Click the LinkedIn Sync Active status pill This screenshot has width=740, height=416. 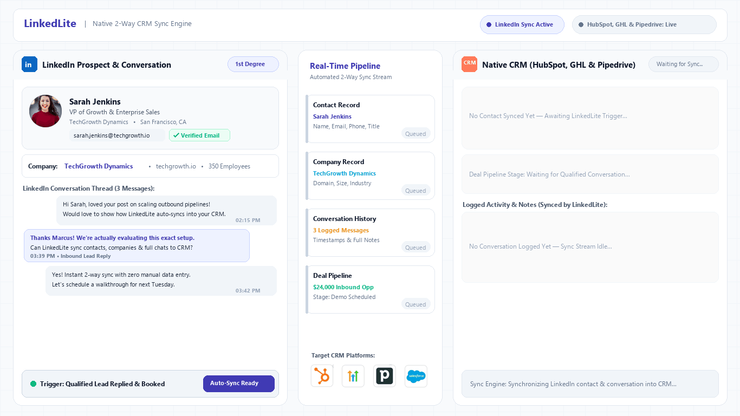click(522, 24)
